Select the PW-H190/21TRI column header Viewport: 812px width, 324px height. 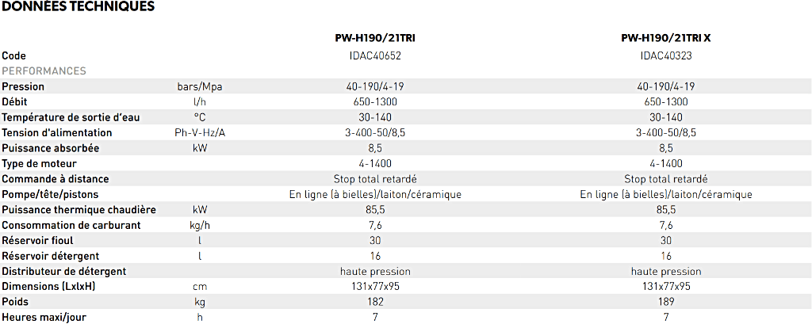pyautogui.click(x=375, y=38)
